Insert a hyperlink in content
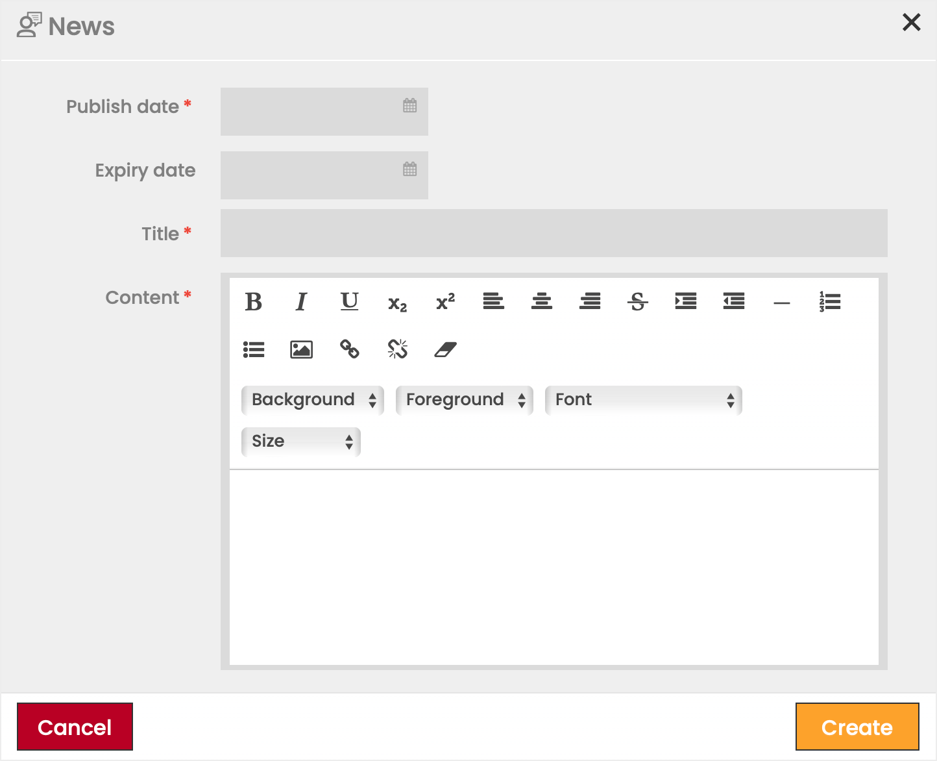 (349, 350)
